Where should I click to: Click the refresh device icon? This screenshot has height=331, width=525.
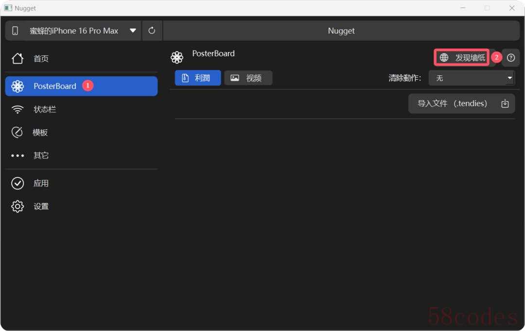coord(152,31)
